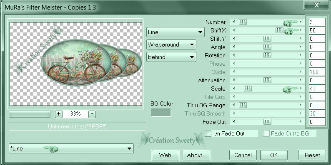Click left arrow of Angle slider

click(234, 47)
